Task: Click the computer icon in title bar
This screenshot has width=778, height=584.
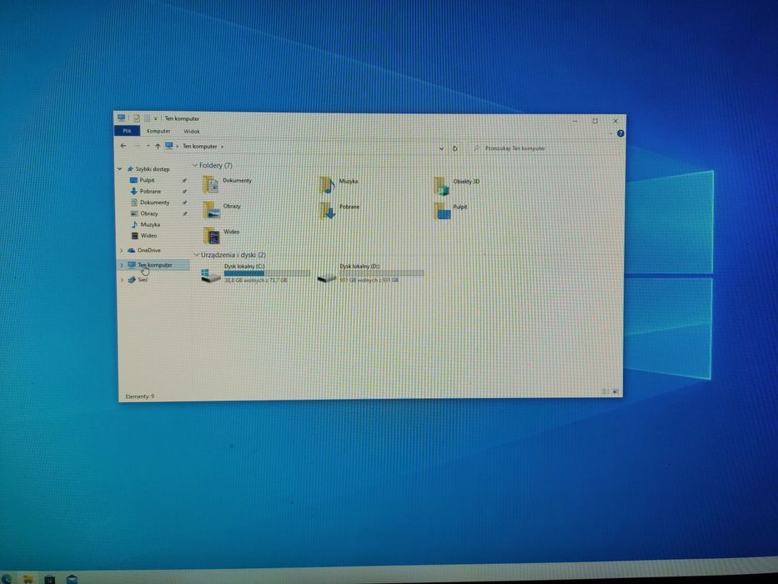Action: (x=122, y=118)
